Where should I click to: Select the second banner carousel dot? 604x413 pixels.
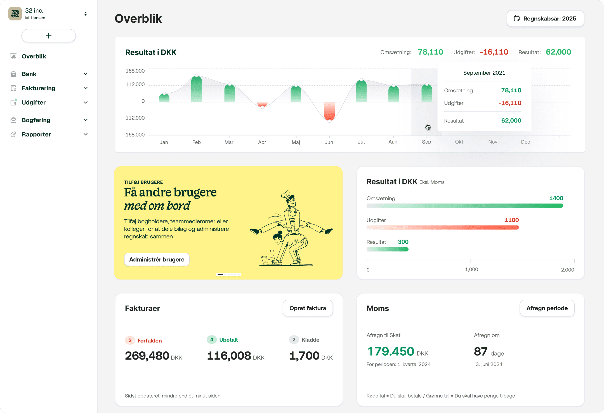tap(225, 274)
